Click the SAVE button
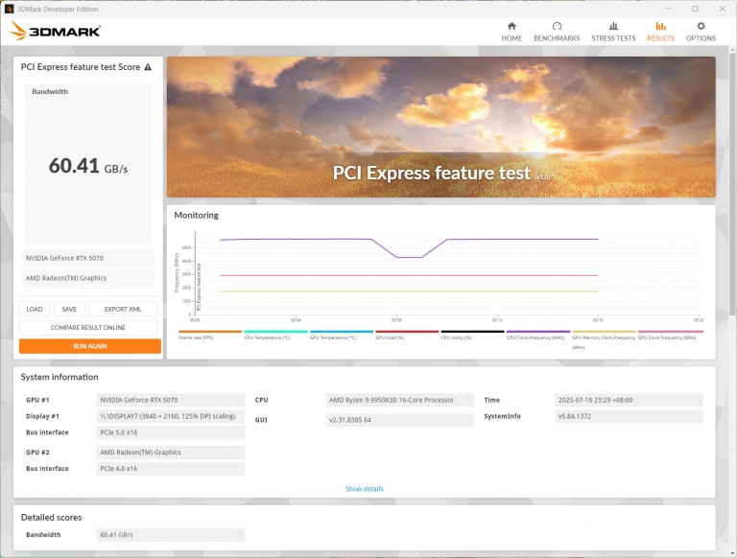Image resolution: width=737 pixels, height=558 pixels. [69, 309]
